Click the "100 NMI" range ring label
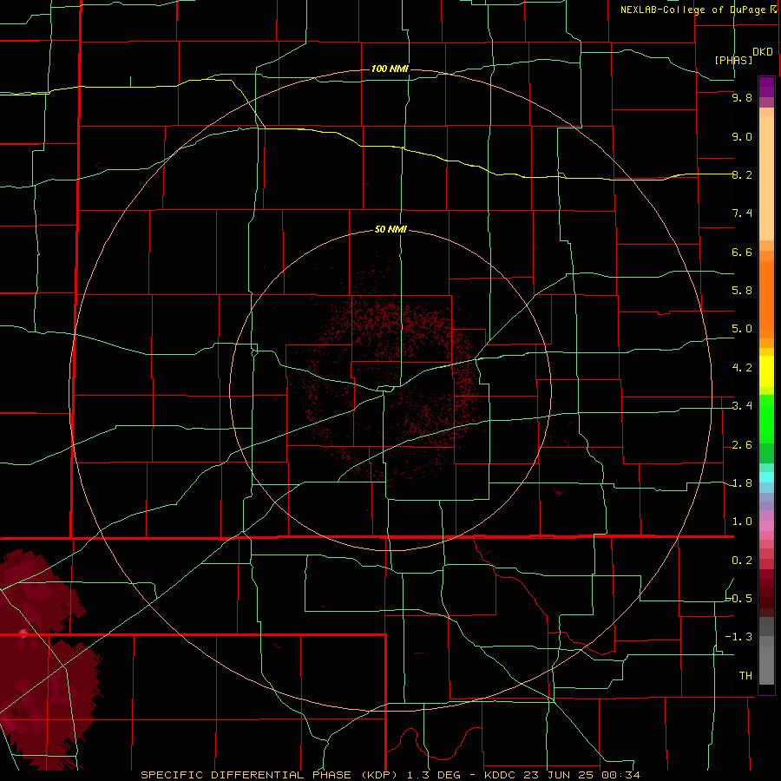 point(390,69)
